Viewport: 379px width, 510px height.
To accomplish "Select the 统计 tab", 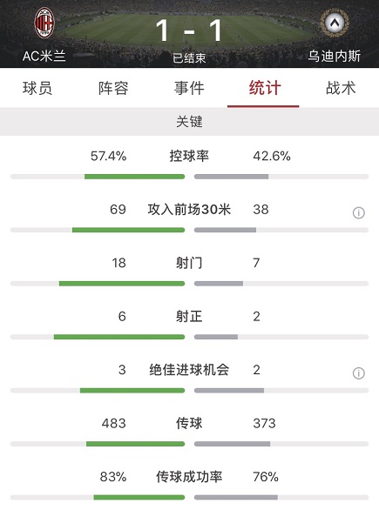I will (265, 88).
